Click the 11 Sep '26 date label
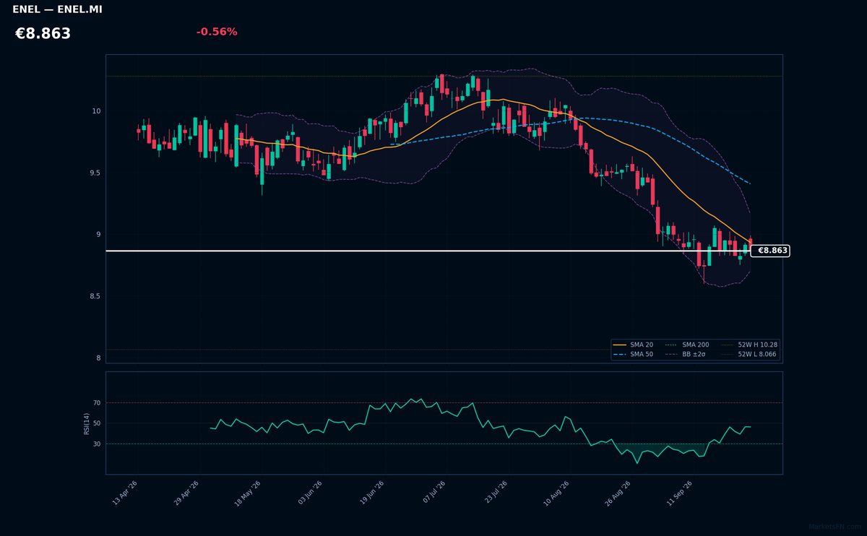Screen dimensions: 867x536 (679, 493)
